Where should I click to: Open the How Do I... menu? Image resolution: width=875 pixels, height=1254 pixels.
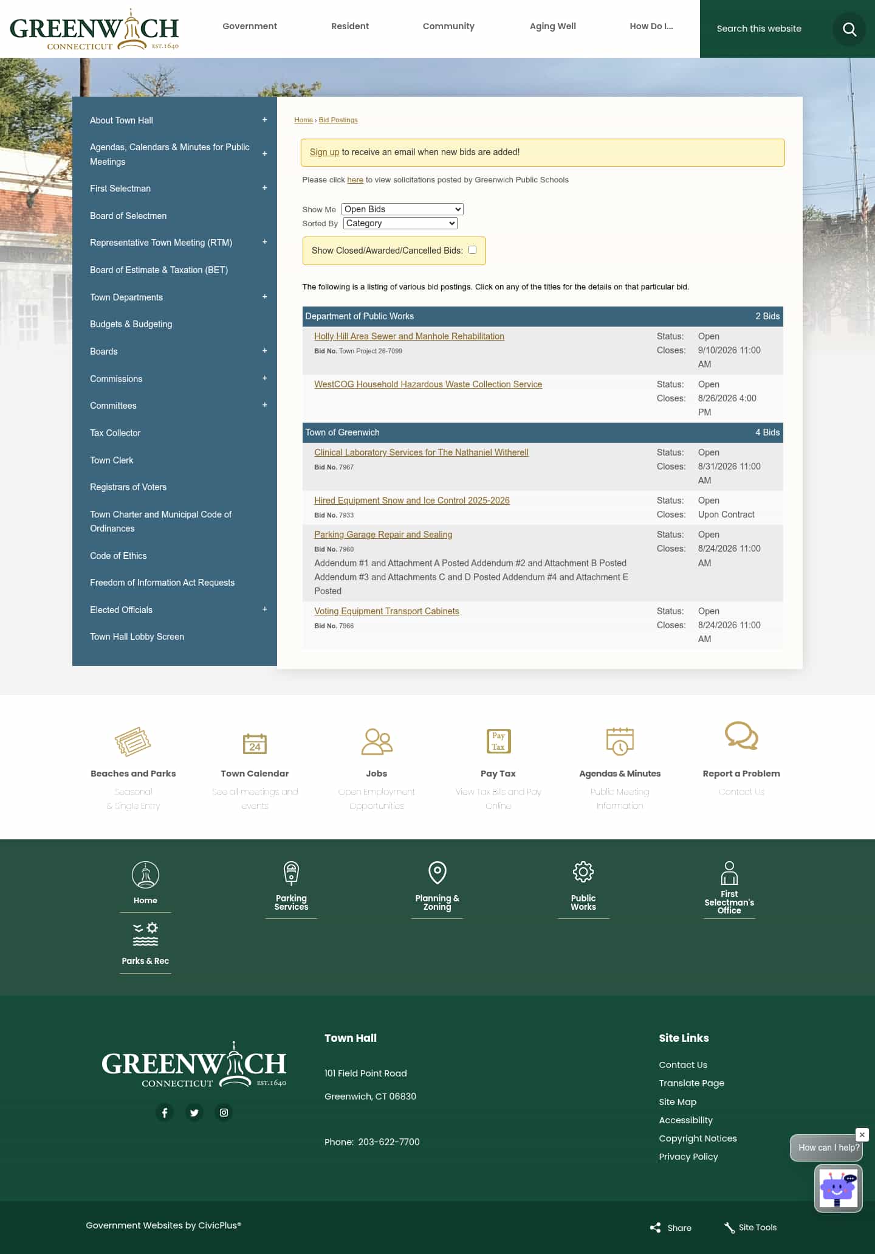tap(651, 26)
